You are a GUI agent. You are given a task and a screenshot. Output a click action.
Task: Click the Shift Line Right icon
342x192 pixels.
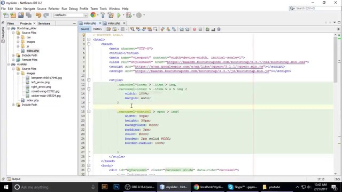(x=187, y=29)
